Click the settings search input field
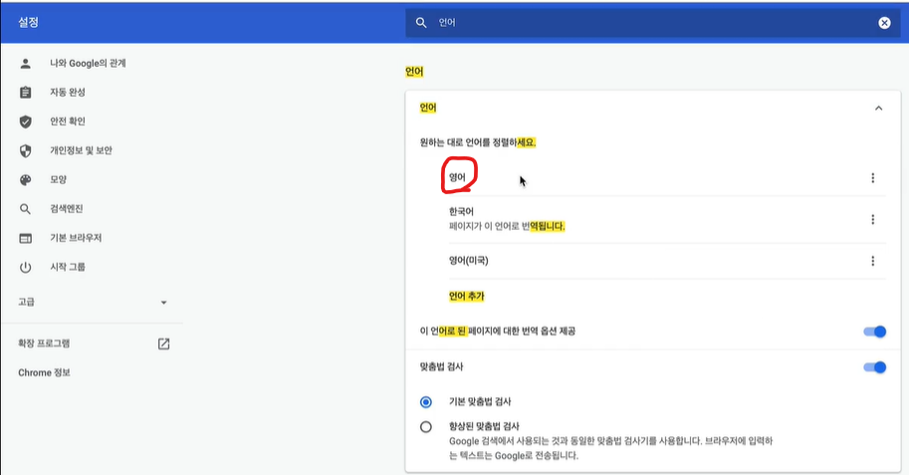Screen dimensions: 909x475 tap(652, 23)
